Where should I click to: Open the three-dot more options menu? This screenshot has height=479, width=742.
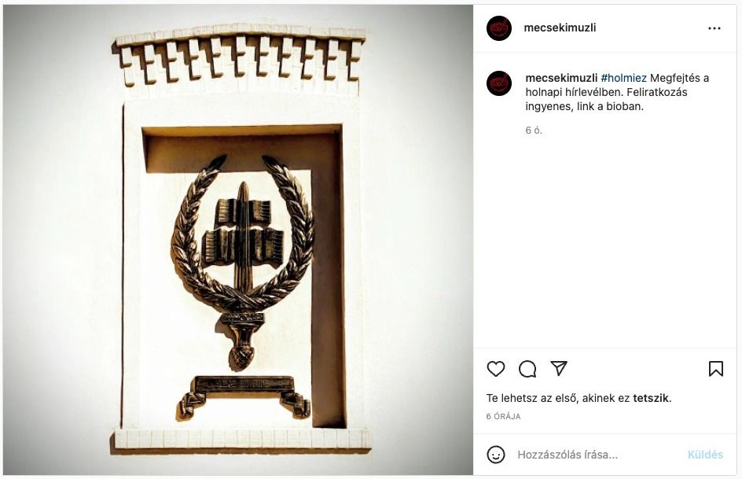pos(714,28)
